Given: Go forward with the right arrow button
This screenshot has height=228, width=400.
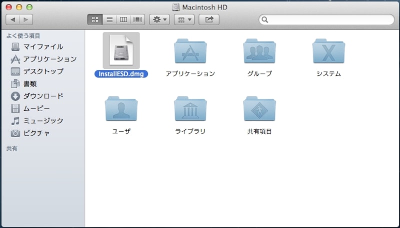Looking at the screenshot, I should click(x=26, y=19).
